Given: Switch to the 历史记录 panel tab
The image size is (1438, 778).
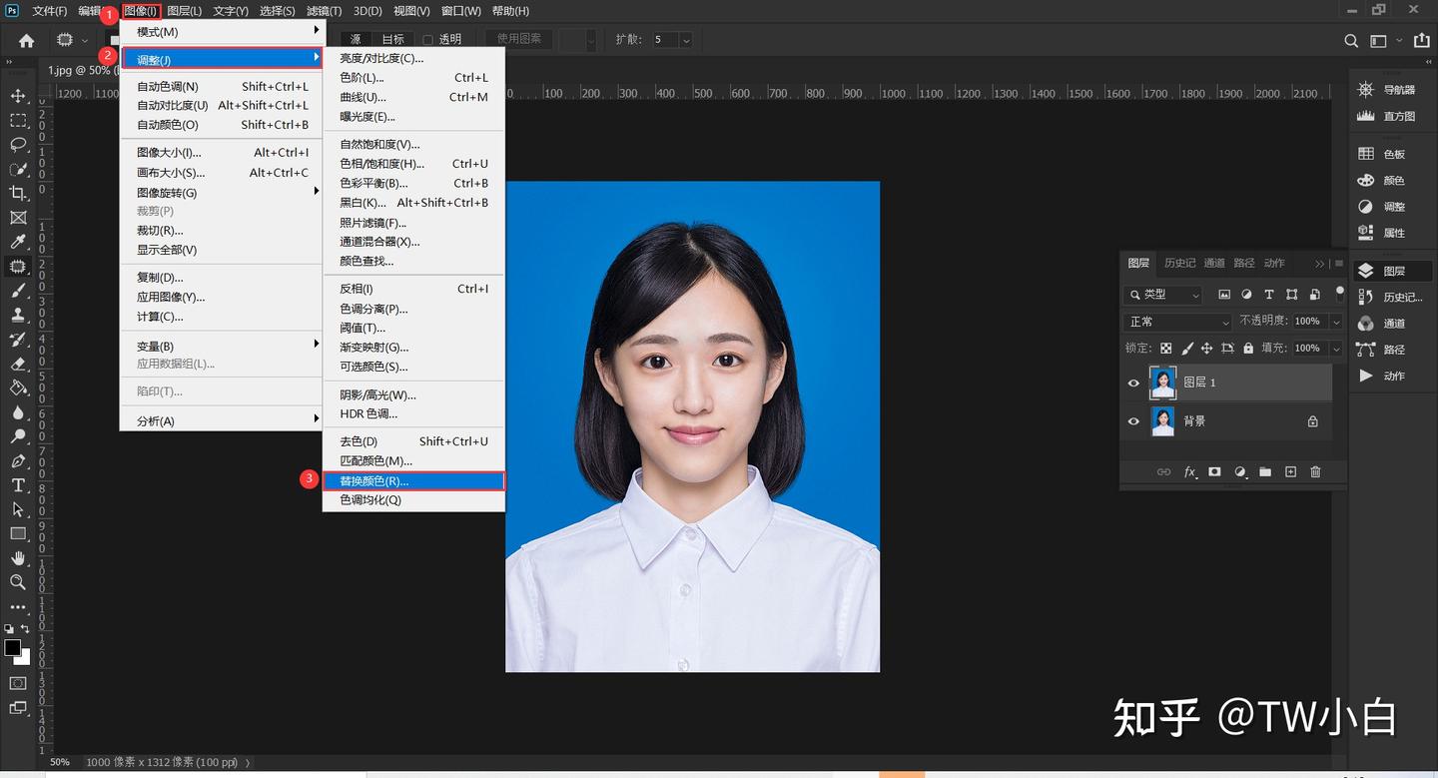Looking at the screenshot, I should pos(1179,263).
